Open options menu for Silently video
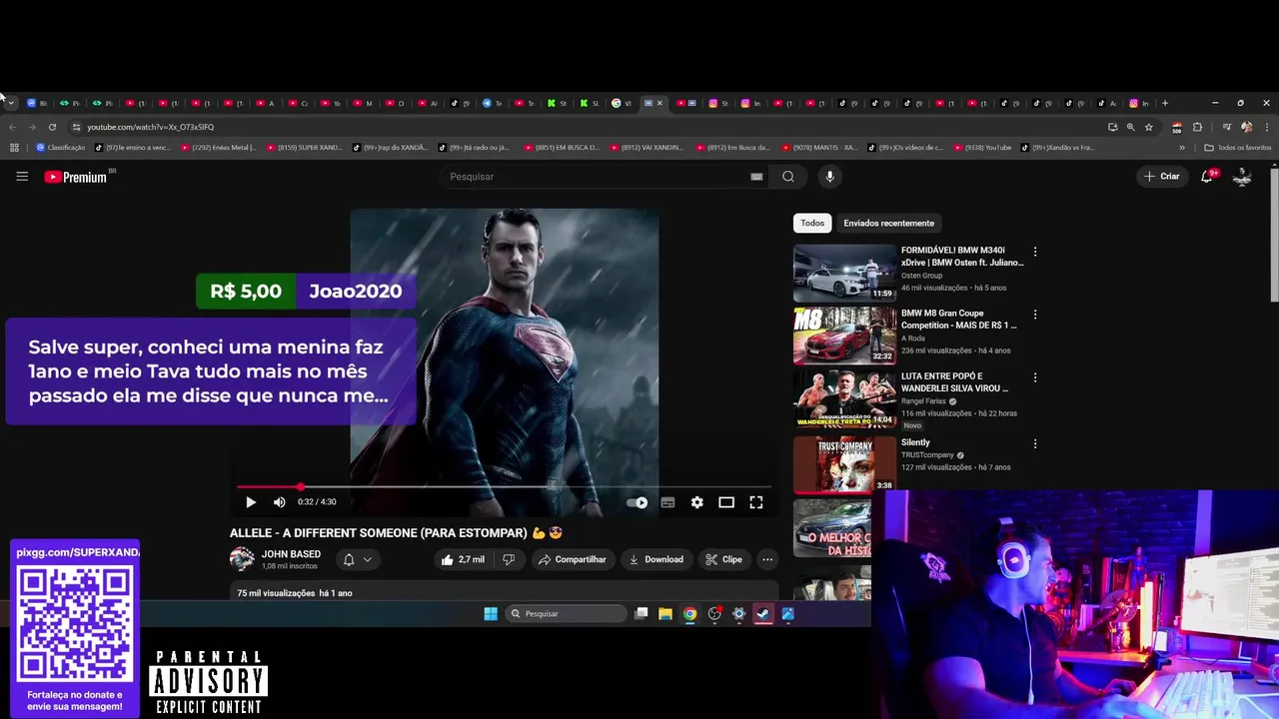Screen dimensions: 1279x719 (1035, 443)
